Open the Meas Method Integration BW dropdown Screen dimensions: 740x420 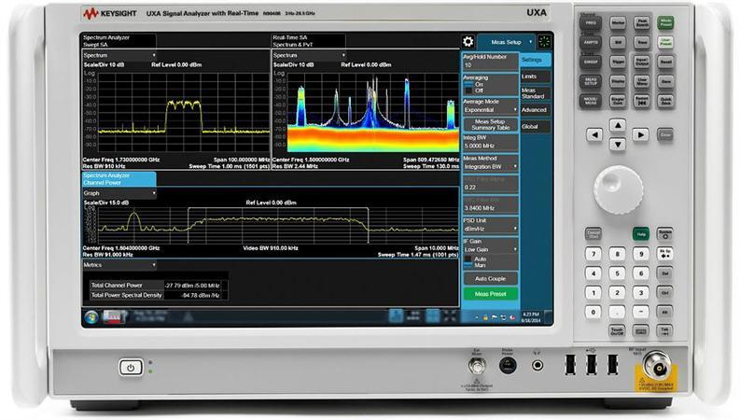(490, 166)
